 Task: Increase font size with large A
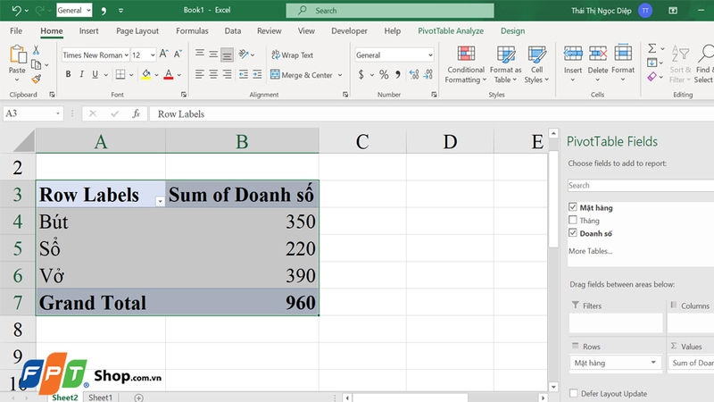pos(164,54)
